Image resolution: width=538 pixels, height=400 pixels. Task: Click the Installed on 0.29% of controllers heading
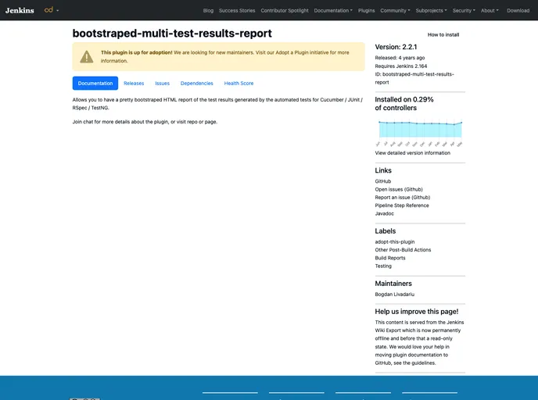point(403,103)
